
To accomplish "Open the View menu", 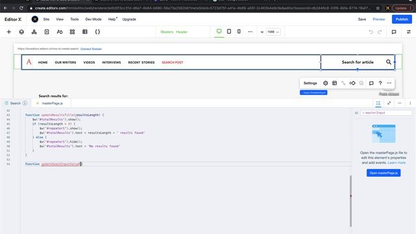I will coord(60,19).
